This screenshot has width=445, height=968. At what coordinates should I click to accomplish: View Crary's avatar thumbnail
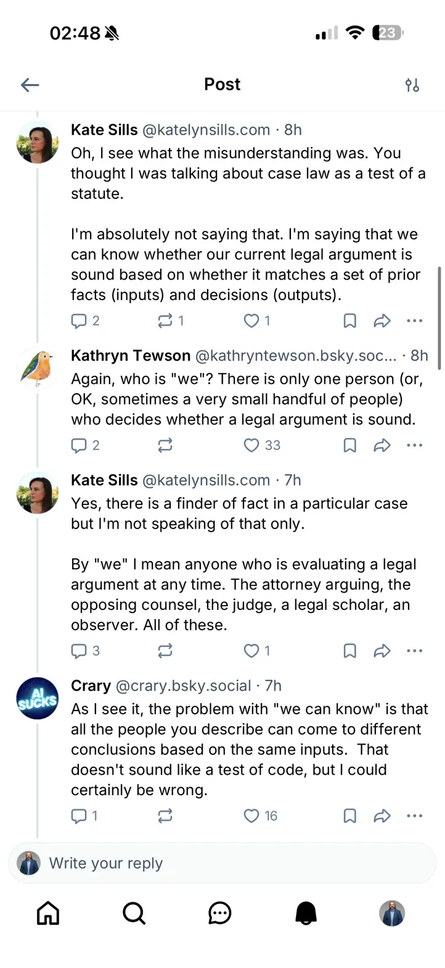click(x=37, y=698)
